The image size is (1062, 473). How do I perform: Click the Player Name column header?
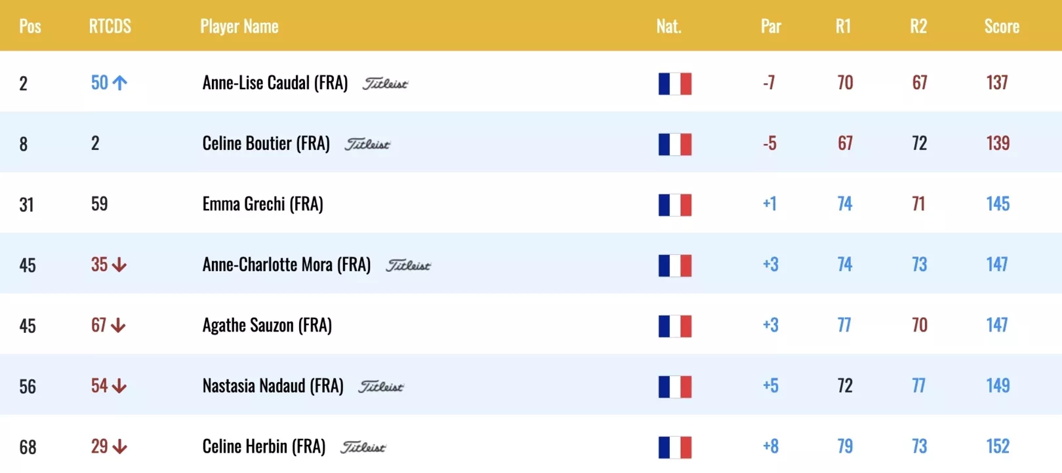click(x=239, y=26)
